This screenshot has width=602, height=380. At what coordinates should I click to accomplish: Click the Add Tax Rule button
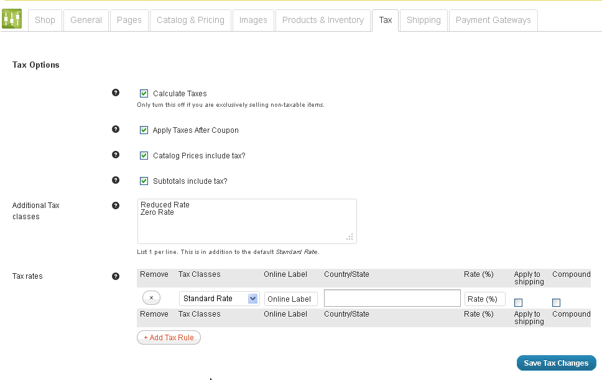point(169,338)
